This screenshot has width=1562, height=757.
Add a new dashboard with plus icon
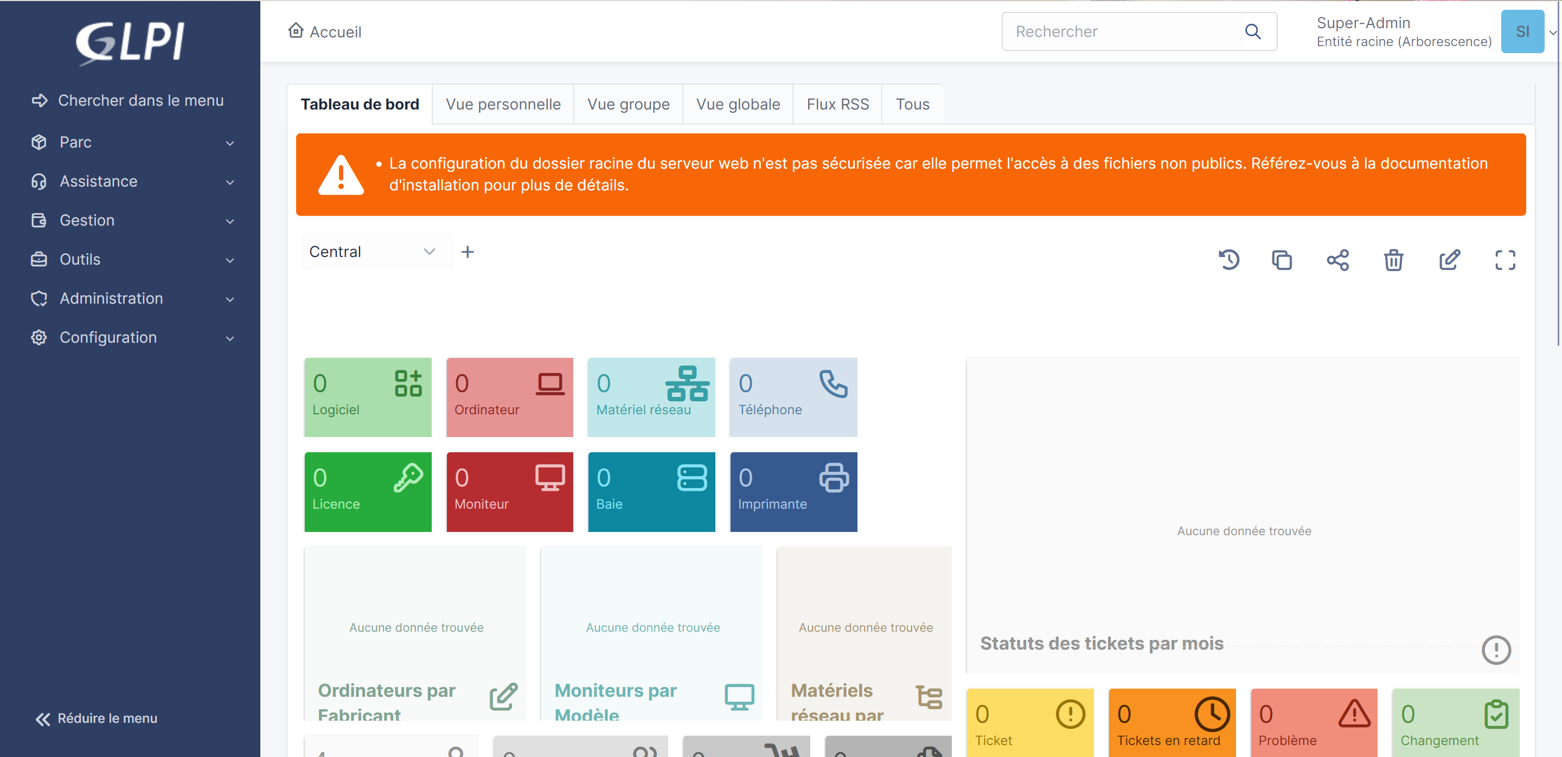coord(468,252)
